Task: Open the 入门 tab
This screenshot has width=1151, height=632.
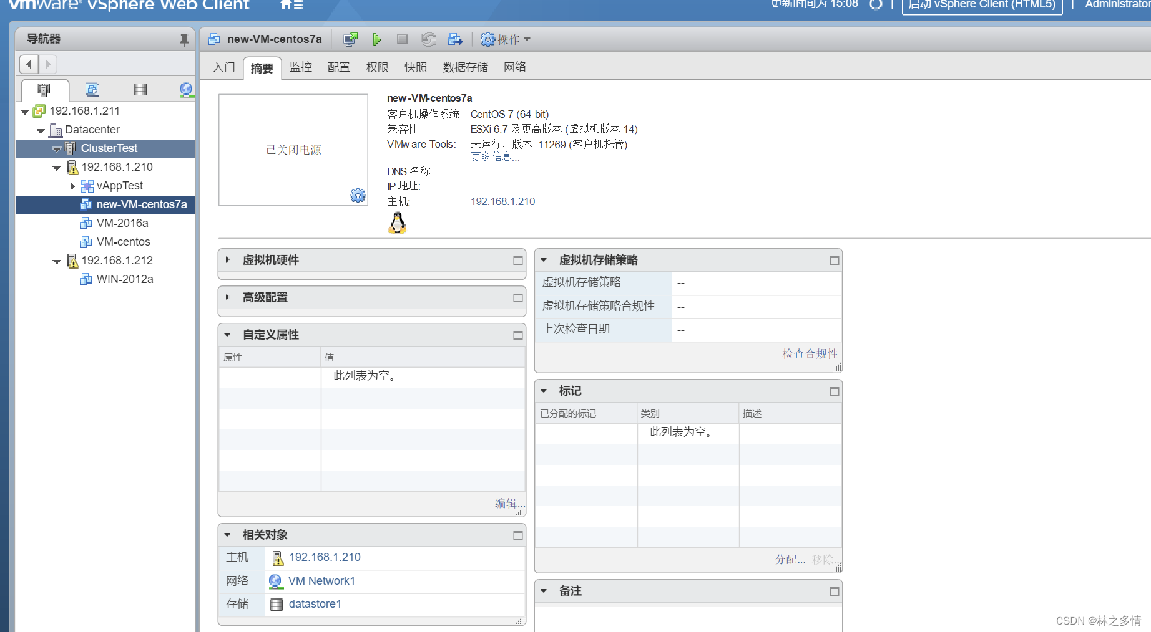Action: (x=224, y=67)
